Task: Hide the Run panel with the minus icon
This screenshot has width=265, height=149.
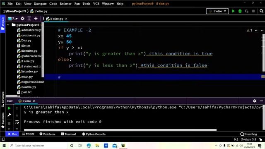Action: coord(261,101)
